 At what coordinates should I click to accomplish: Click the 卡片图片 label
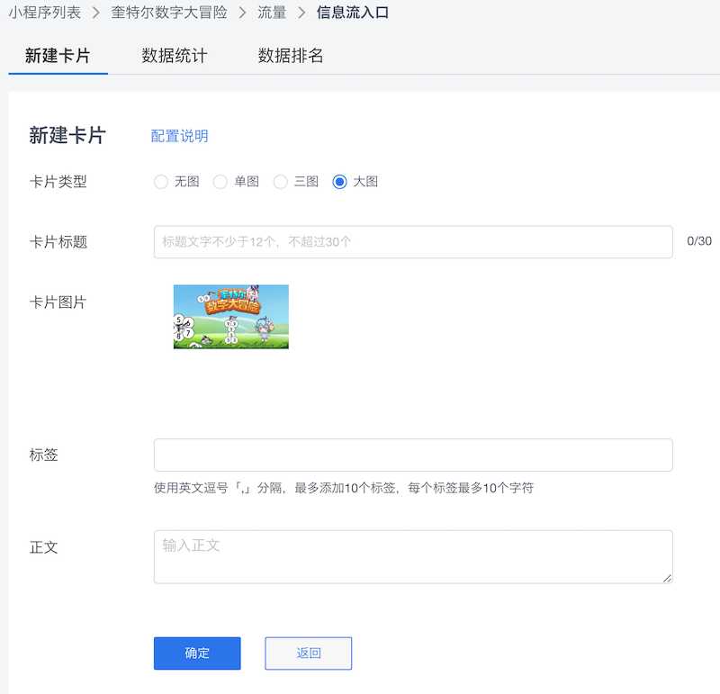(x=58, y=302)
